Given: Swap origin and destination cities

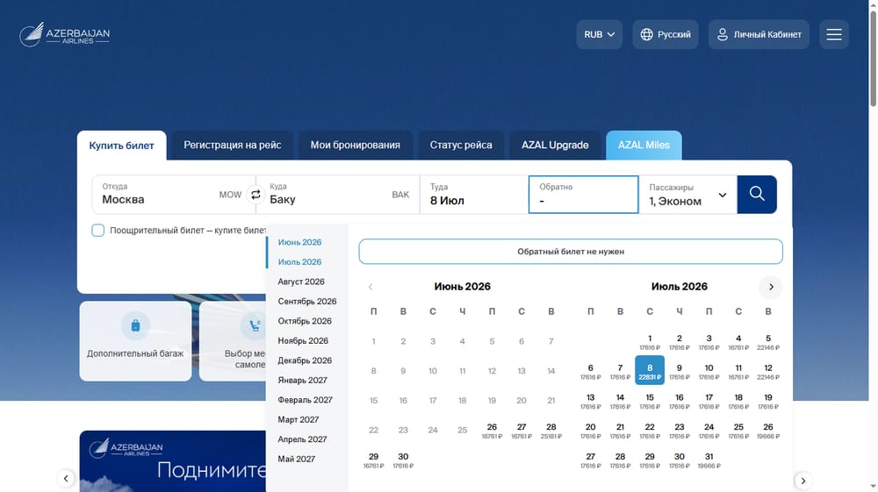Looking at the screenshot, I should coord(255,195).
